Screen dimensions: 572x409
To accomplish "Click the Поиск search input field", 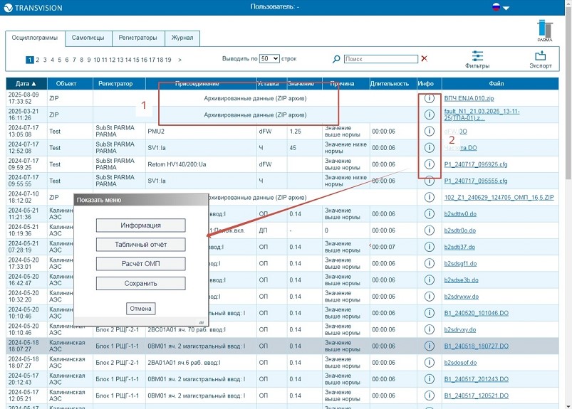I will (x=381, y=59).
